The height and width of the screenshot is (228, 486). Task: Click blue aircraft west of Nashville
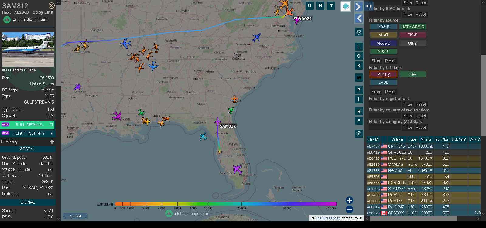[125, 43]
